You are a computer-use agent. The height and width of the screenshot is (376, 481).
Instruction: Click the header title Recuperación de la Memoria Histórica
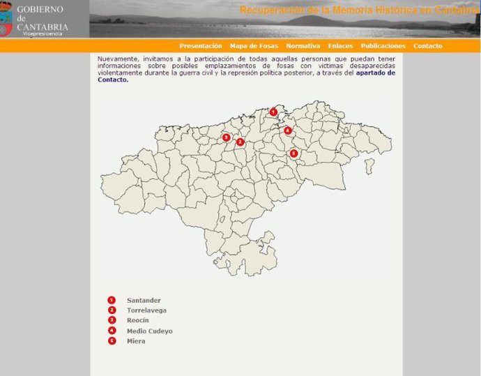(360, 10)
